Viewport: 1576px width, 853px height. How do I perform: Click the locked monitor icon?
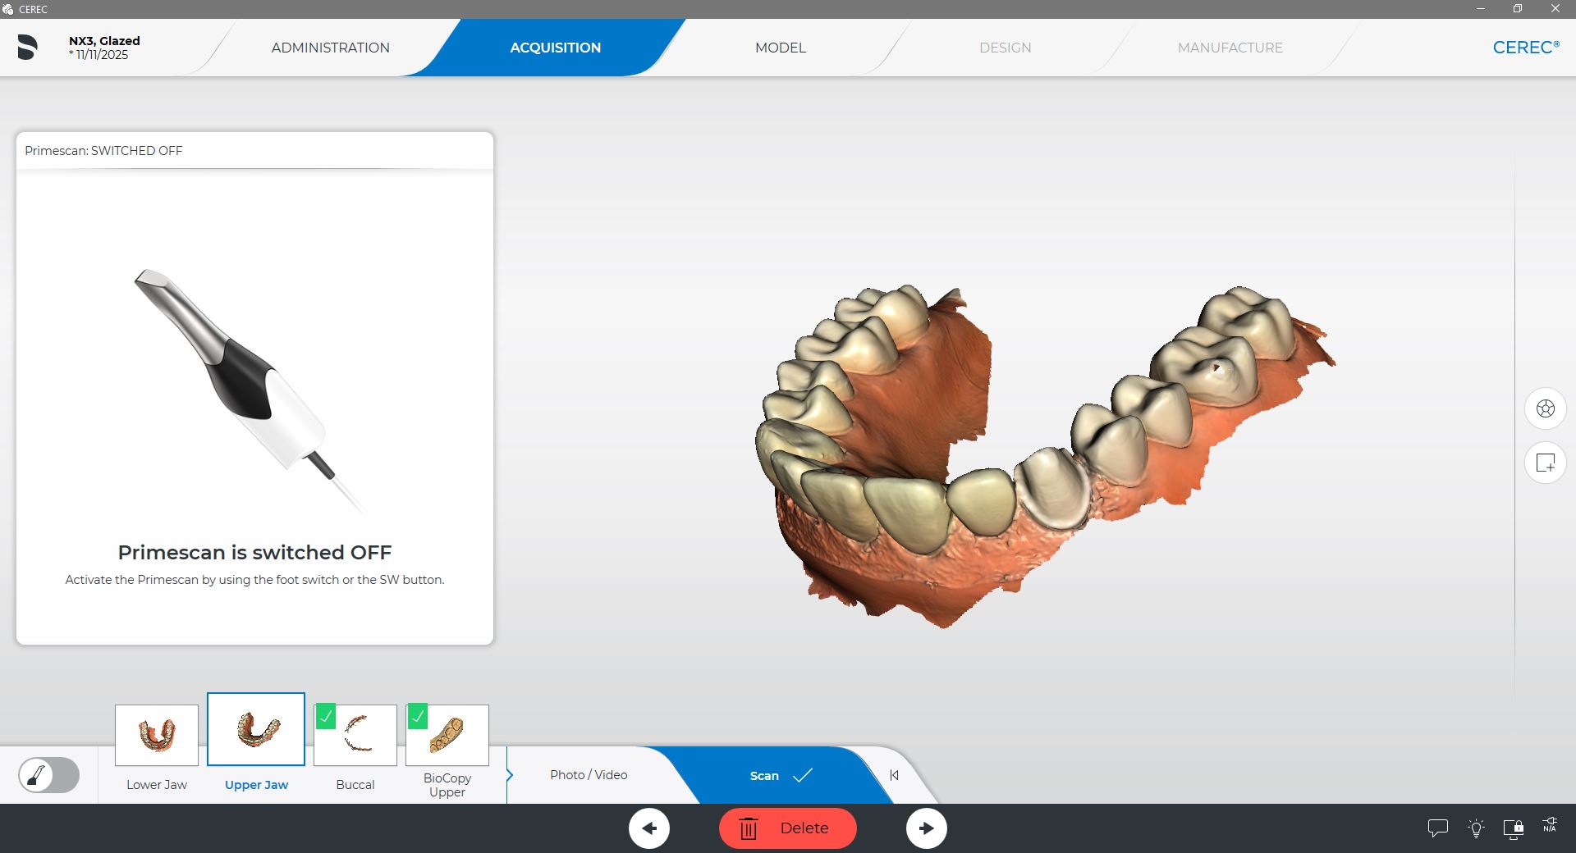(1513, 828)
